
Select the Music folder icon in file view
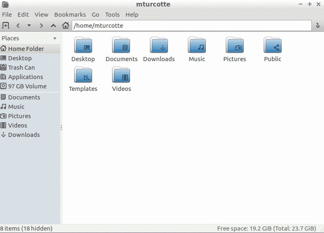click(x=197, y=45)
